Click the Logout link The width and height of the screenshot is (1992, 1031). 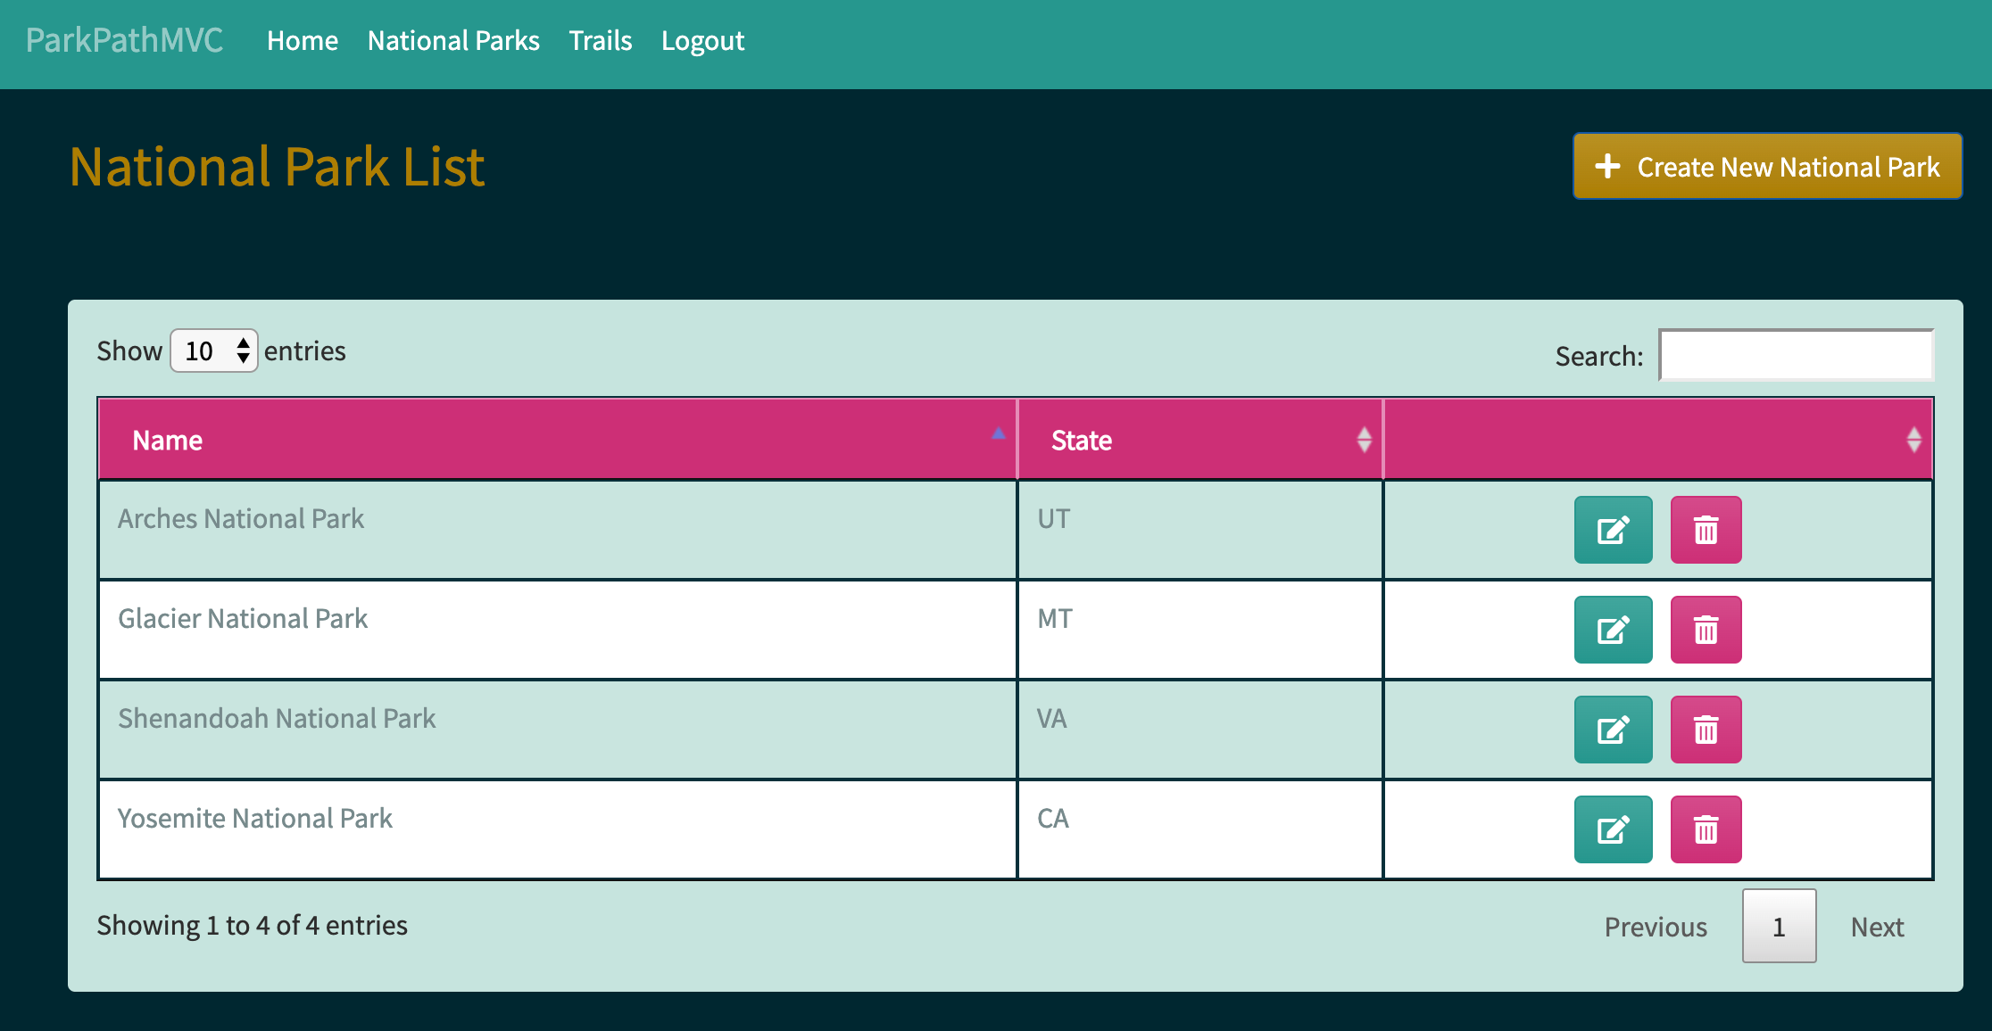point(702,41)
